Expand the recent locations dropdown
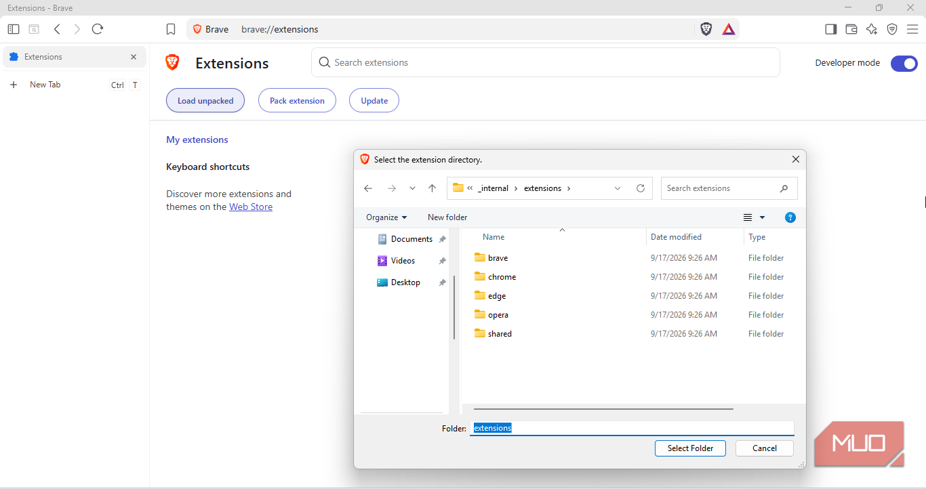Screen dimensions: 926x489 pyautogui.click(x=412, y=188)
